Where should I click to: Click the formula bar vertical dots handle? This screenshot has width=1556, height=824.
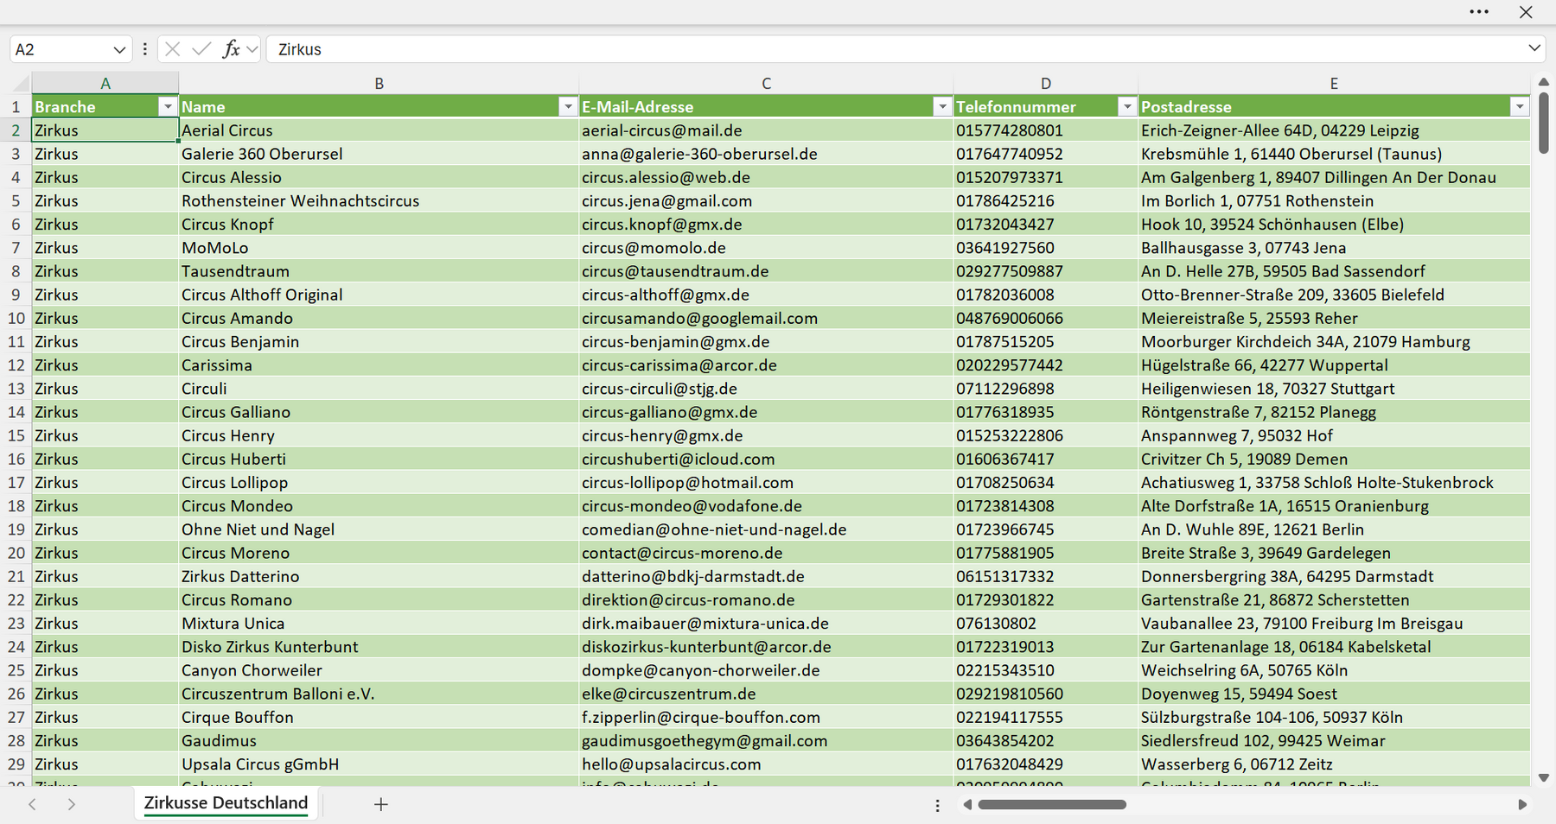144,49
